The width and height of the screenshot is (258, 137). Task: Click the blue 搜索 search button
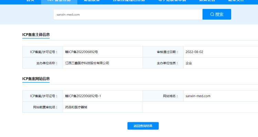(217, 14)
